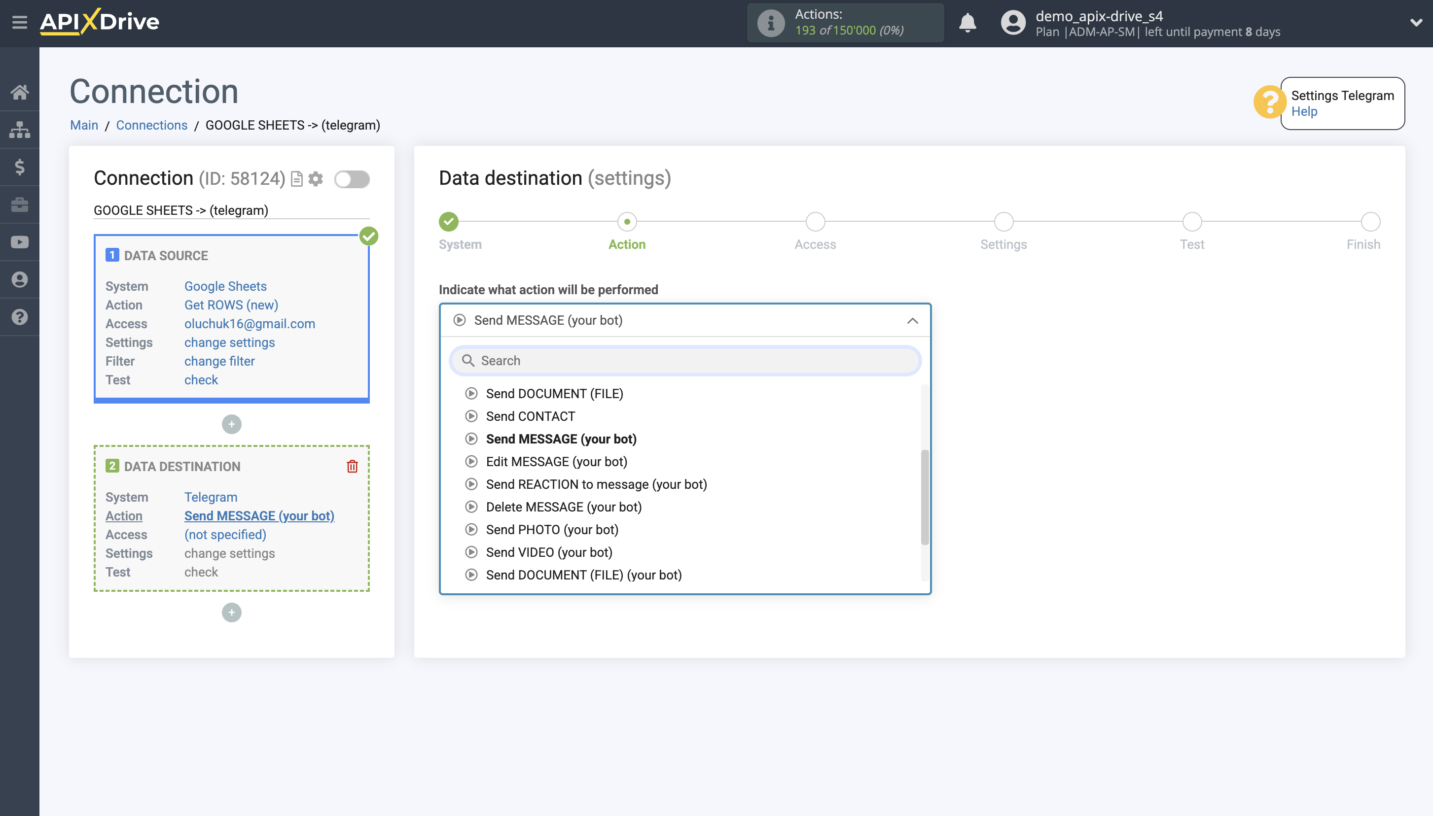The image size is (1433, 816).
Task: Click the help question-mark icon in sidebar
Action: 20,317
